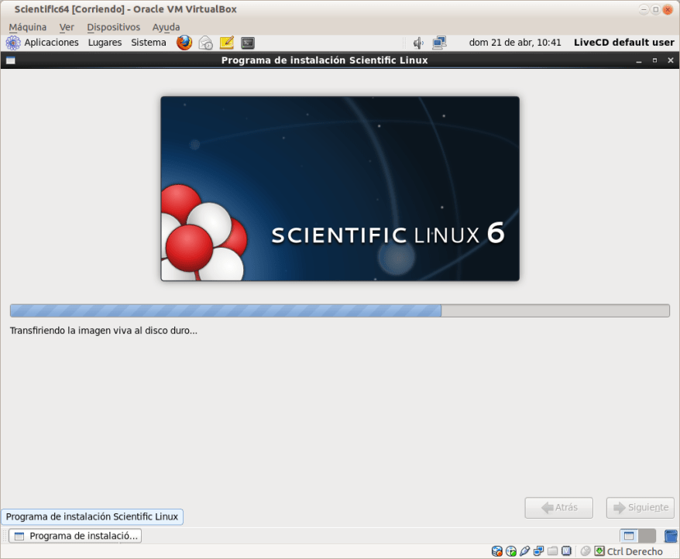This screenshot has height=559, width=680.
Task: Click the volume icon in the top panel
Action: click(417, 43)
